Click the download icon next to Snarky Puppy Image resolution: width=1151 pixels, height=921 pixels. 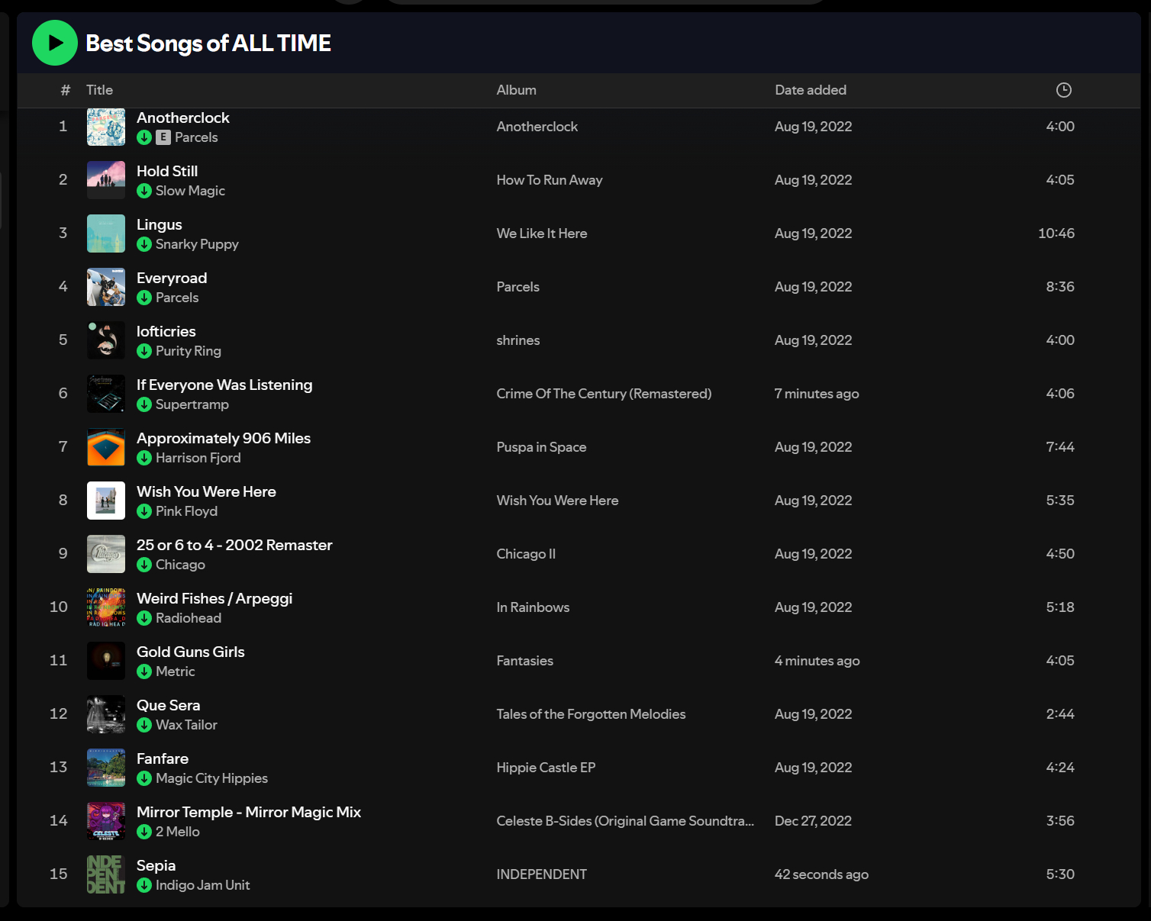144,244
